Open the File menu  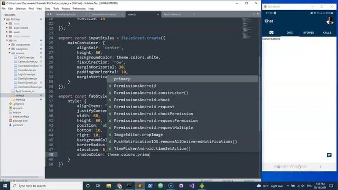(x=4, y=8)
